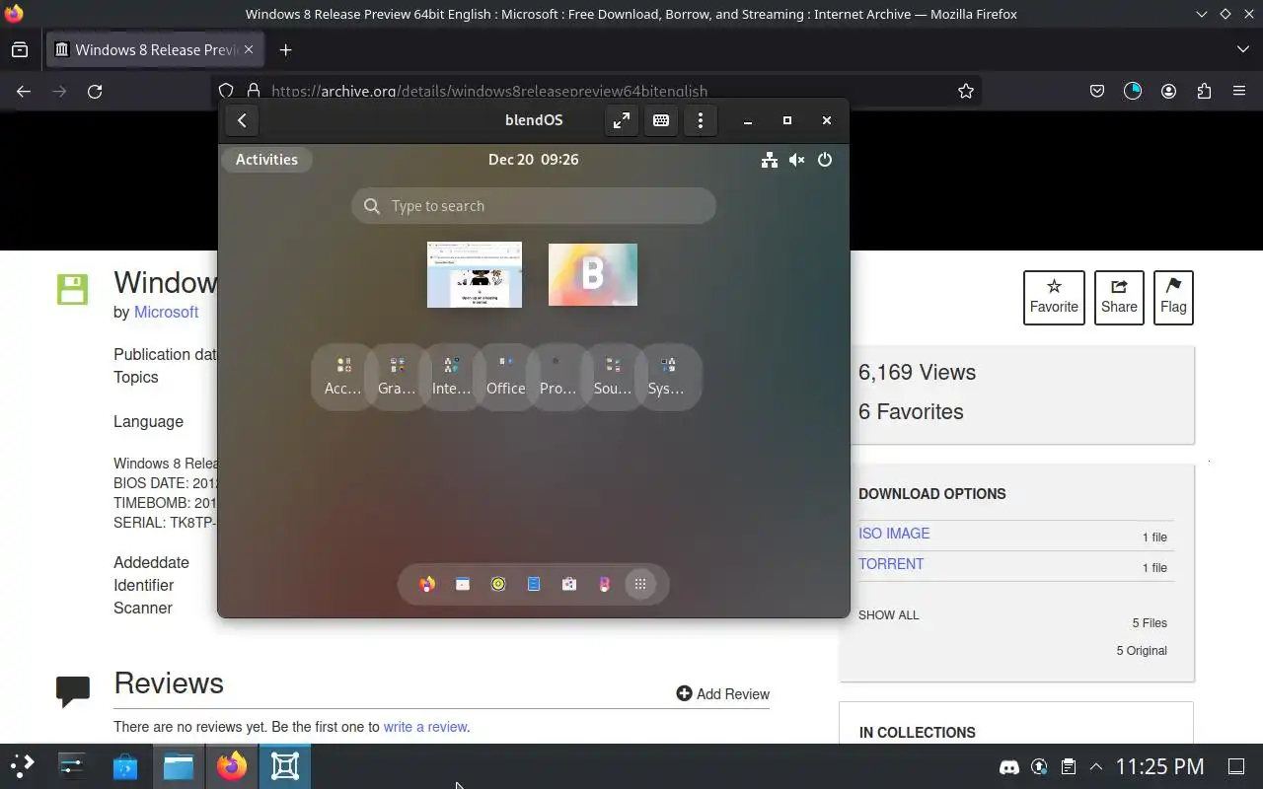Click the wired network icon in GNOME panel
Image resolution: width=1263 pixels, height=789 pixels.
(770, 160)
